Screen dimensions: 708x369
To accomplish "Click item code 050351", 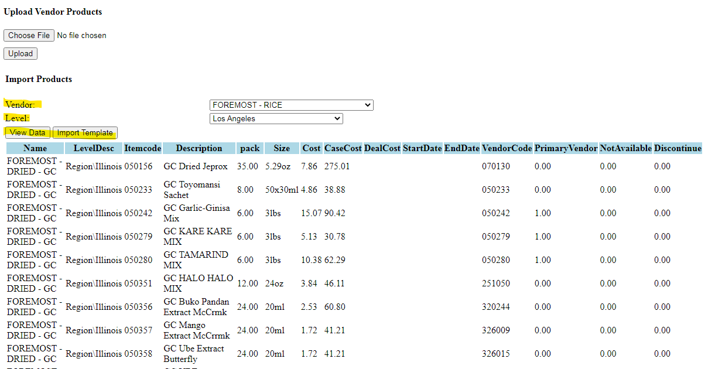I will (x=138, y=283).
